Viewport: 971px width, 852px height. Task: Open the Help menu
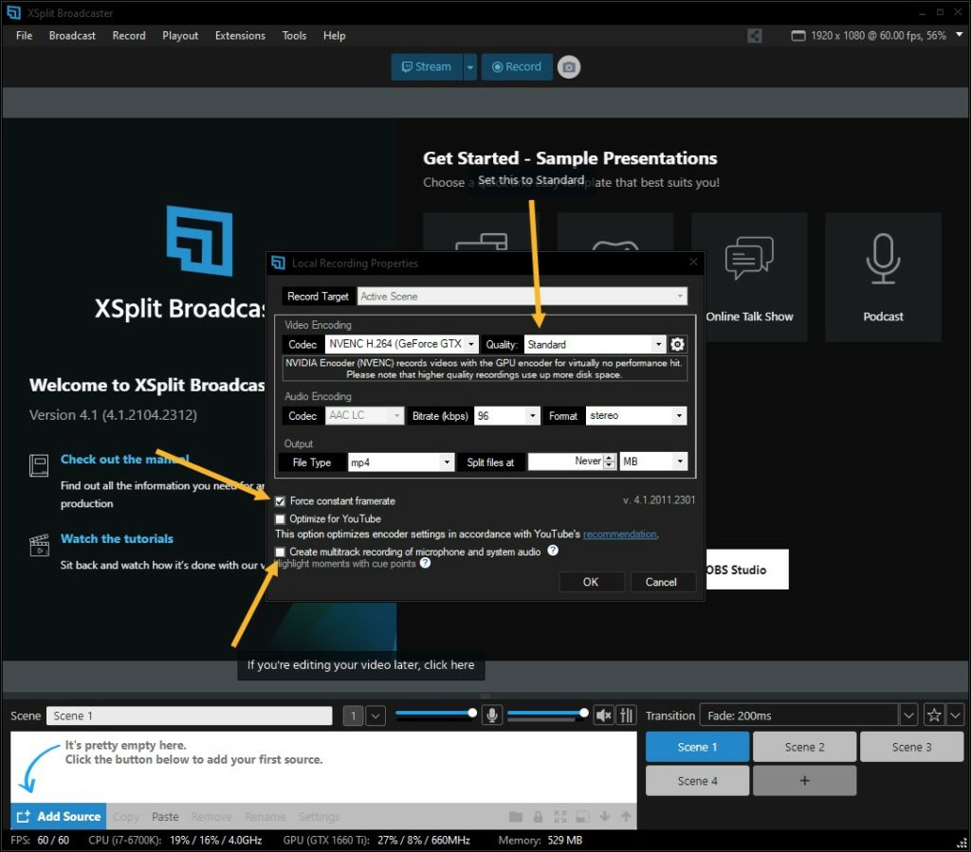pyautogui.click(x=335, y=36)
